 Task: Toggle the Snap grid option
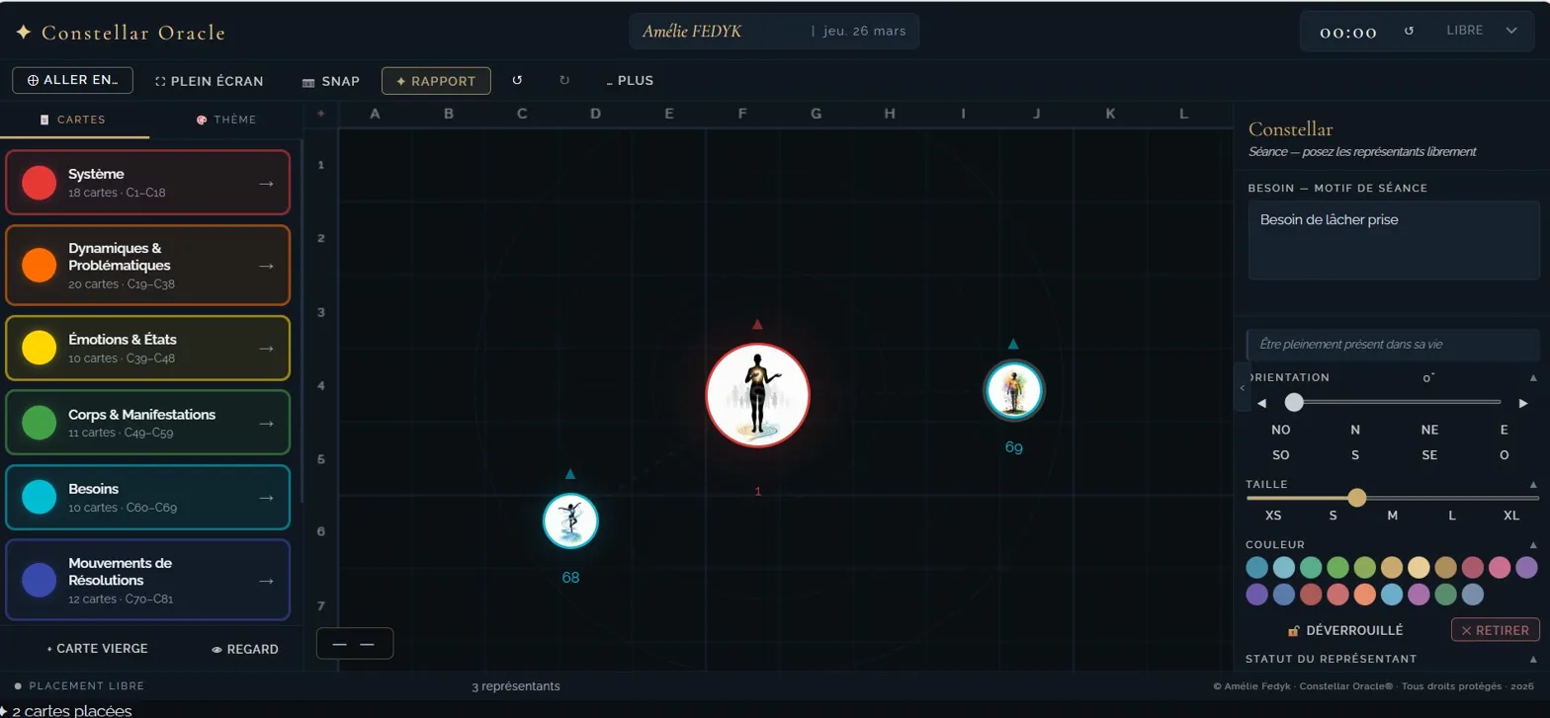pos(331,81)
